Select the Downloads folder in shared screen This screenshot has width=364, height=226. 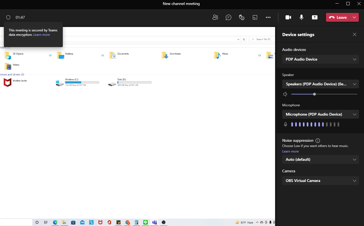point(171,55)
